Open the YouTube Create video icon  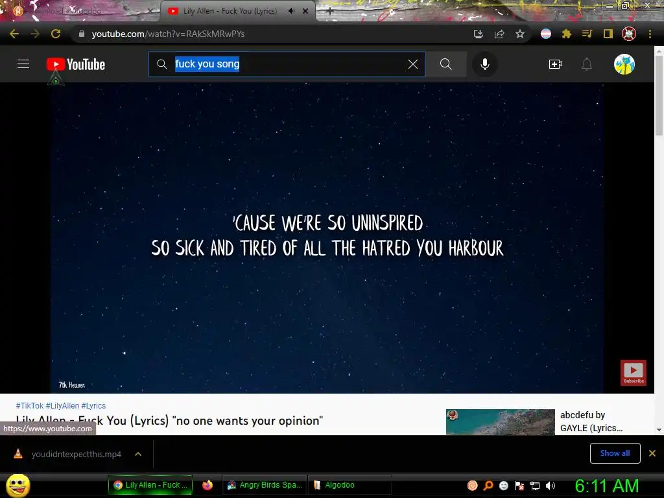click(556, 64)
